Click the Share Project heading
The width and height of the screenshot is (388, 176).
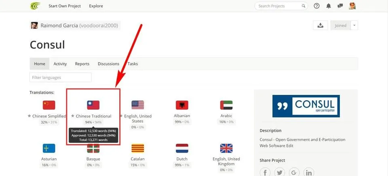pyautogui.click(x=272, y=160)
